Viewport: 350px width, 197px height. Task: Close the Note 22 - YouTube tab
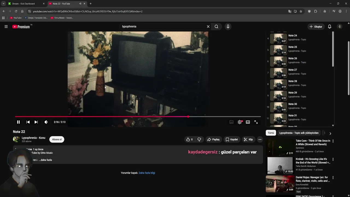coord(84,4)
